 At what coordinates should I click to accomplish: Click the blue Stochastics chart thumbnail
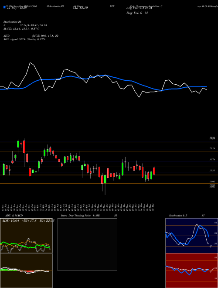[191, 236]
